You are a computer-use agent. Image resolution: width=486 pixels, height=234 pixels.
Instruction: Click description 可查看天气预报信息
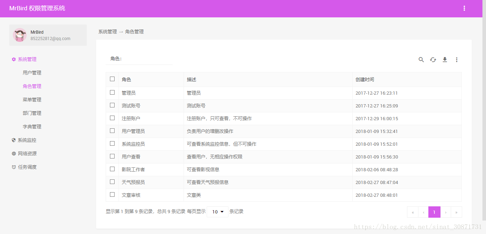(208, 182)
